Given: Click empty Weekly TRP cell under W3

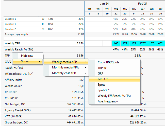Looking at the screenshot, I should point(107,43).
